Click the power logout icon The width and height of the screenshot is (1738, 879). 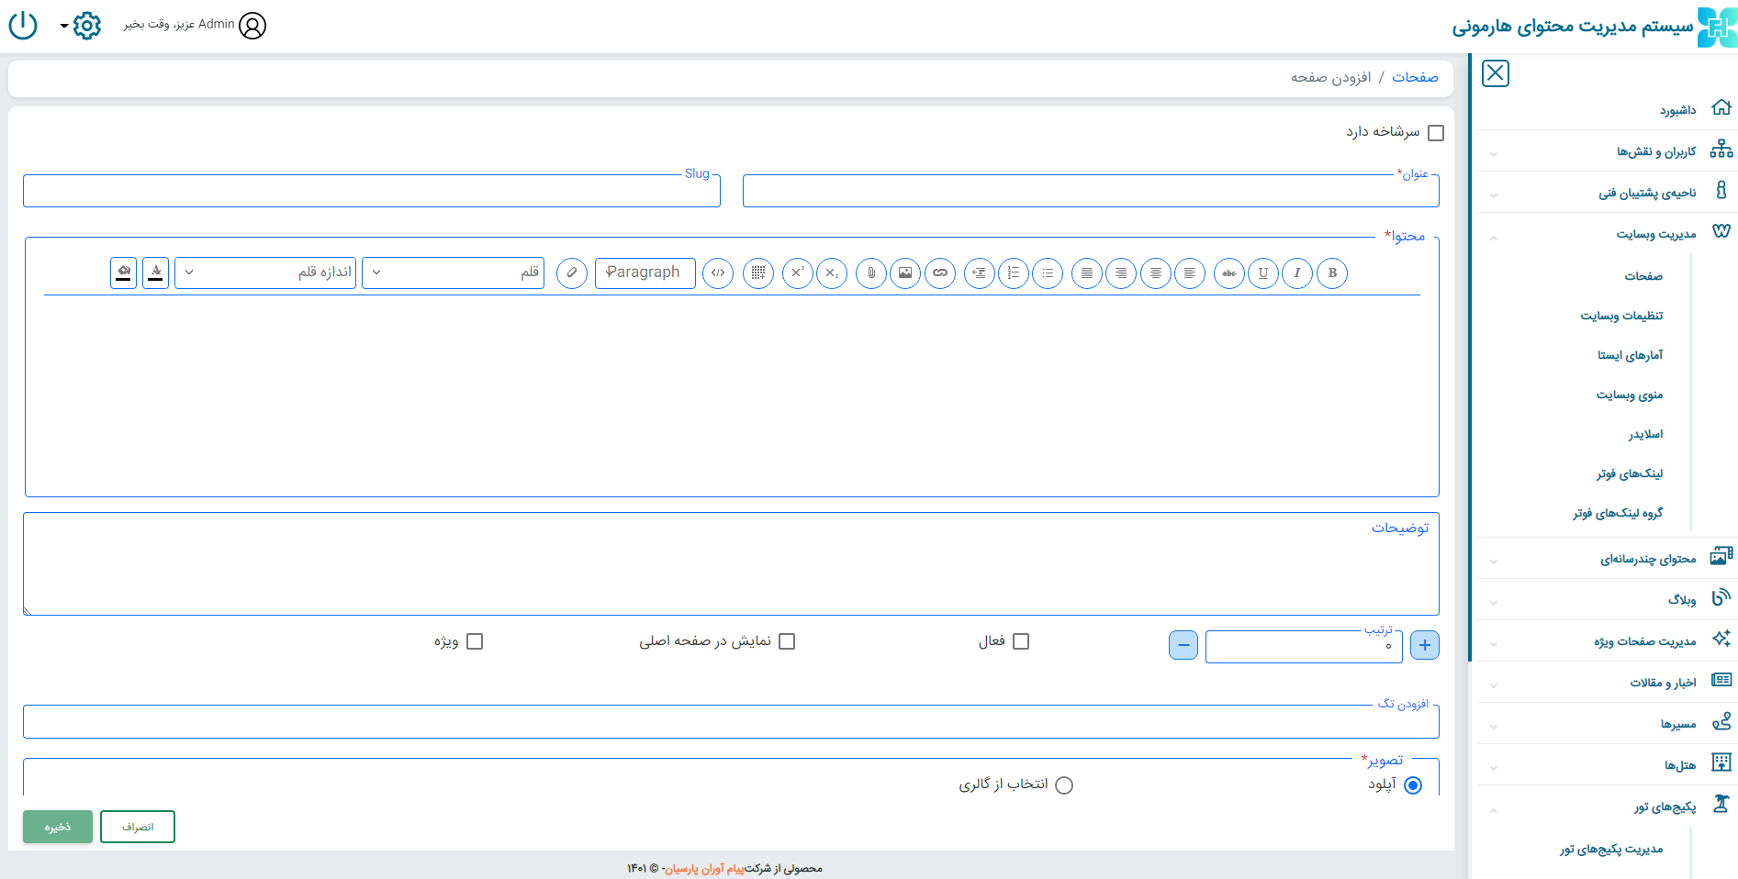23,26
